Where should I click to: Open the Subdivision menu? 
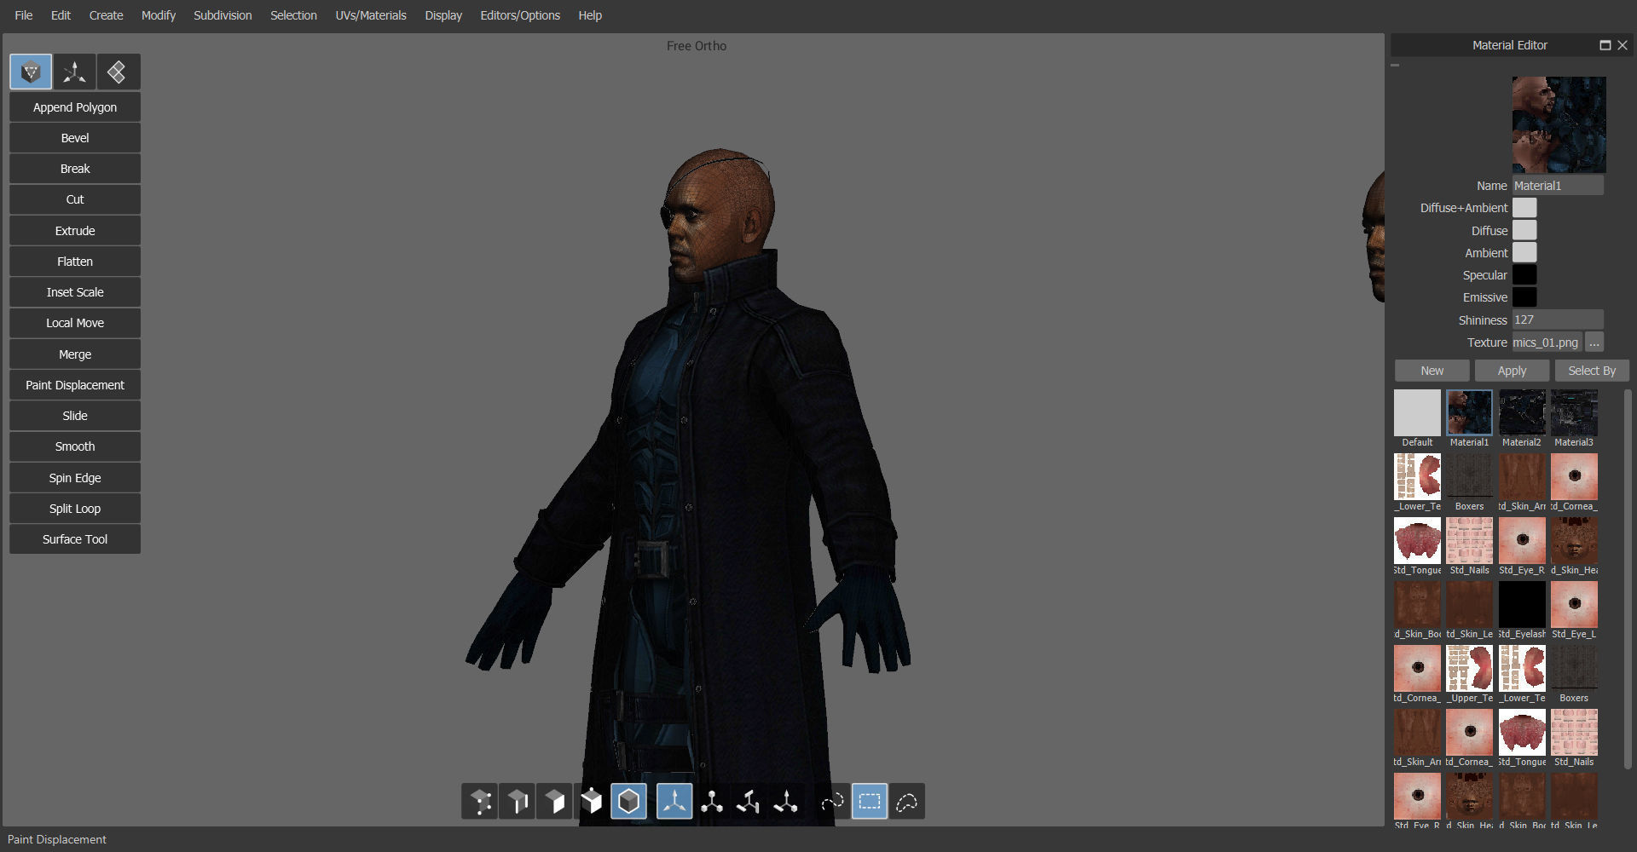(223, 15)
